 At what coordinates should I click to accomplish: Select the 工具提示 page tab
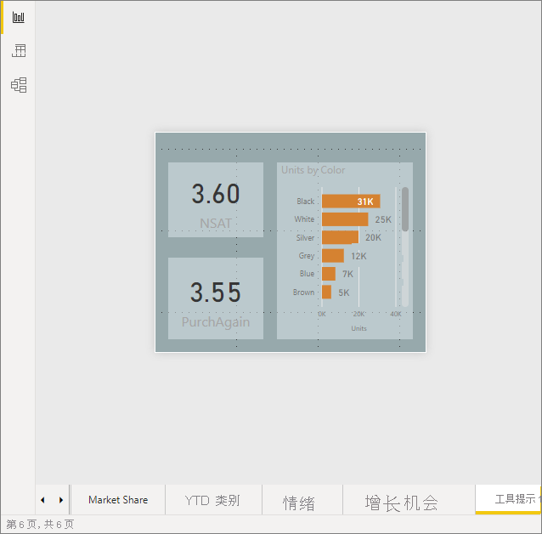pos(509,499)
